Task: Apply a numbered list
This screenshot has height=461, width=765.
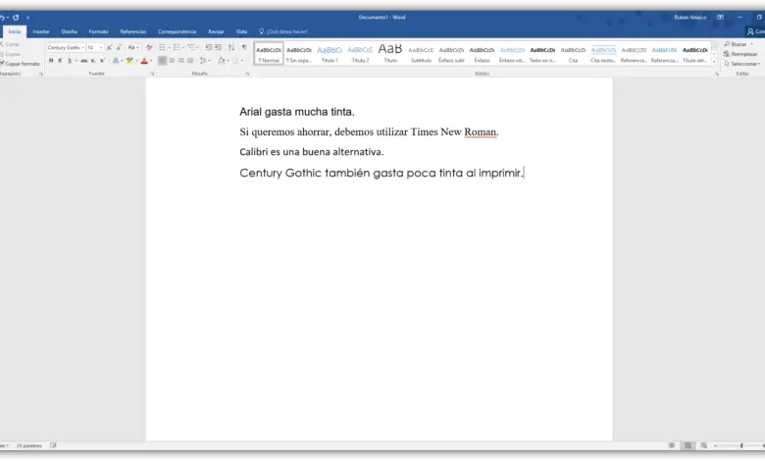Action: click(x=177, y=47)
